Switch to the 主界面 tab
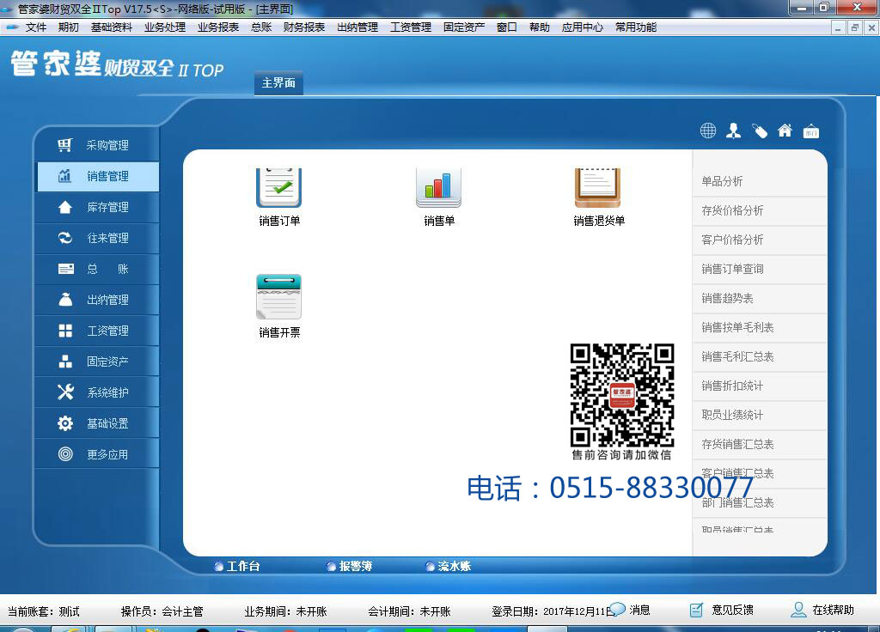Screen dimensions: 880x632 [x=278, y=83]
